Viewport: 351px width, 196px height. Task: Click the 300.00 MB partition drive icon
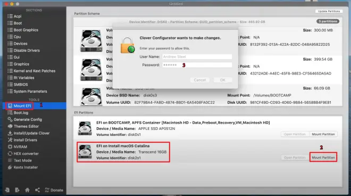pyautogui.click(x=91, y=41)
